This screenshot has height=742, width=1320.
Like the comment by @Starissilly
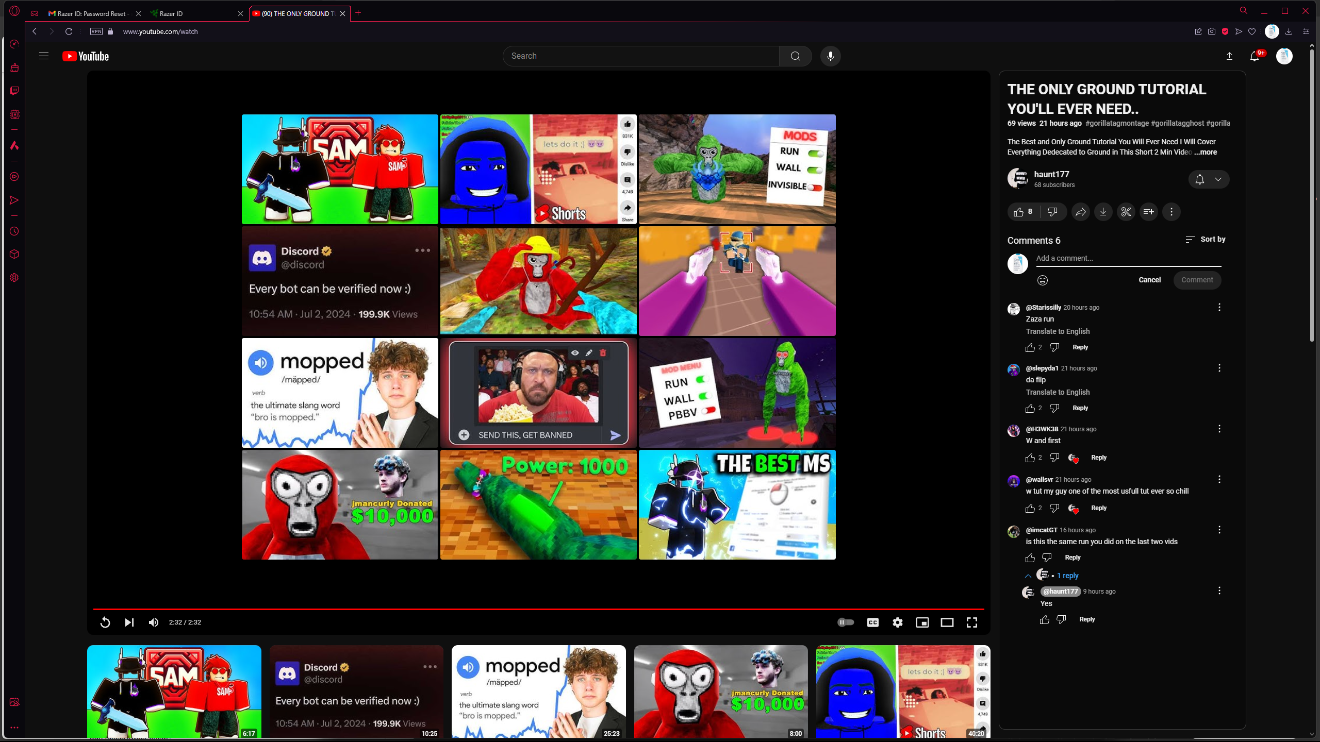pyautogui.click(x=1030, y=348)
